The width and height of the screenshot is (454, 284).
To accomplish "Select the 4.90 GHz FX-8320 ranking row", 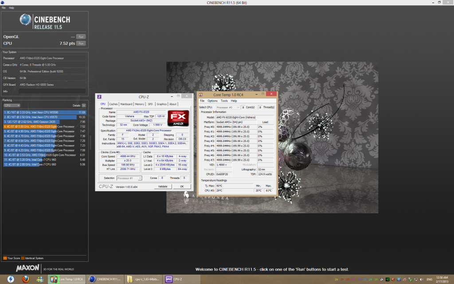I will tap(45, 131).
